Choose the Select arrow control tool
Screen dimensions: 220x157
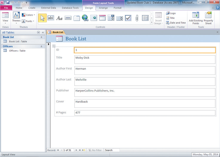[42, 18]
